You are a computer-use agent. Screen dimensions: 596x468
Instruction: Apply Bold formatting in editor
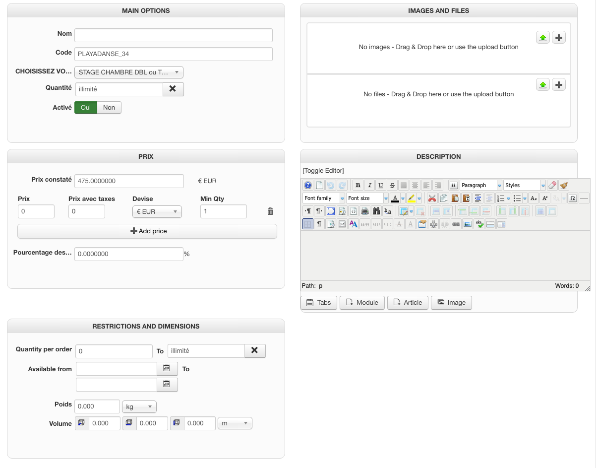pos(358,185)
